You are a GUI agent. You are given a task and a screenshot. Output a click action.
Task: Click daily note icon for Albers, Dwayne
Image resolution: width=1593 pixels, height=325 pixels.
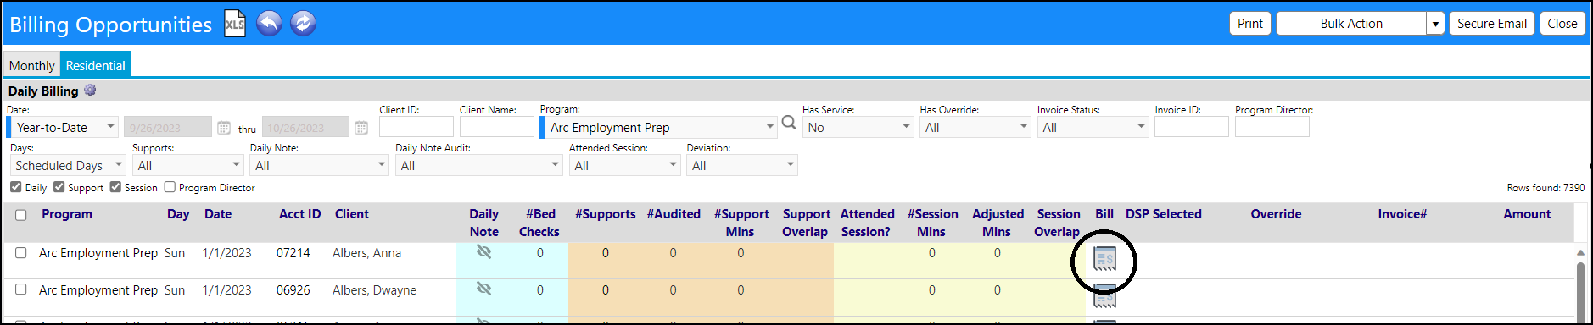click(x=483, y=289)
